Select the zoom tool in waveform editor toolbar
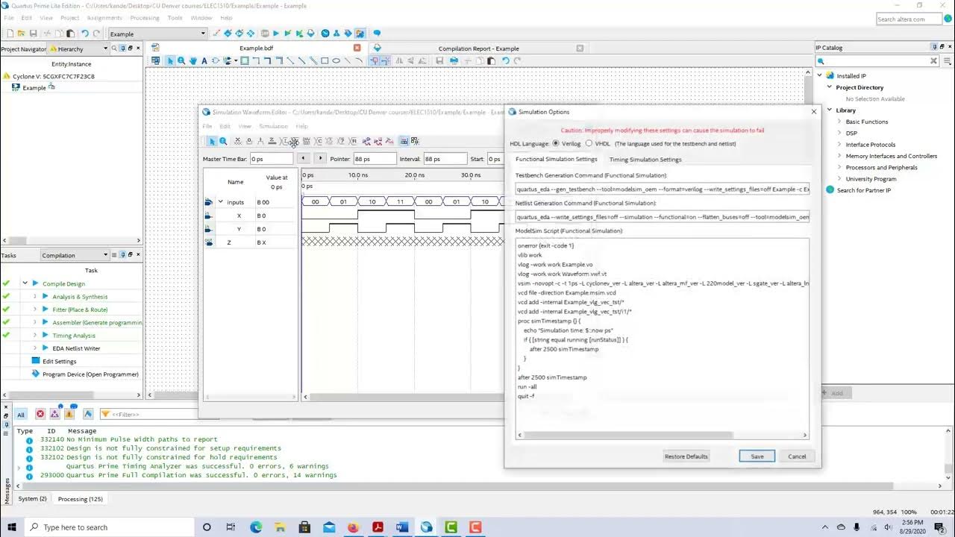This screenshot has height=537, width=955. click(223, 141)
